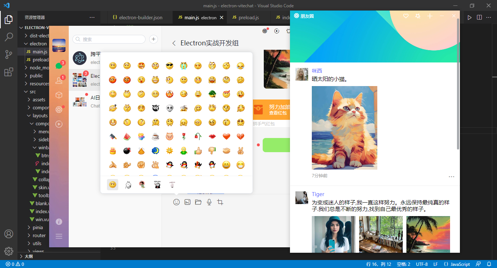Click the plus button beside chat search
497x268 pixels.
[154, 39]
